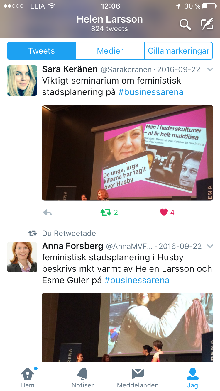Open #businessarena hashtag in Anna's tweet
Viewport: 220px width, 391px height.
coord(137,280)
